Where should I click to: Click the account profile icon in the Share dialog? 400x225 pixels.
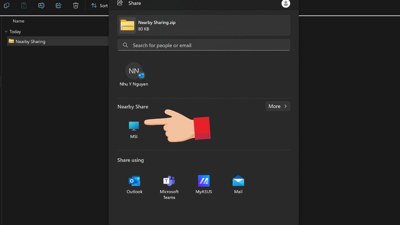coord(286,3)
